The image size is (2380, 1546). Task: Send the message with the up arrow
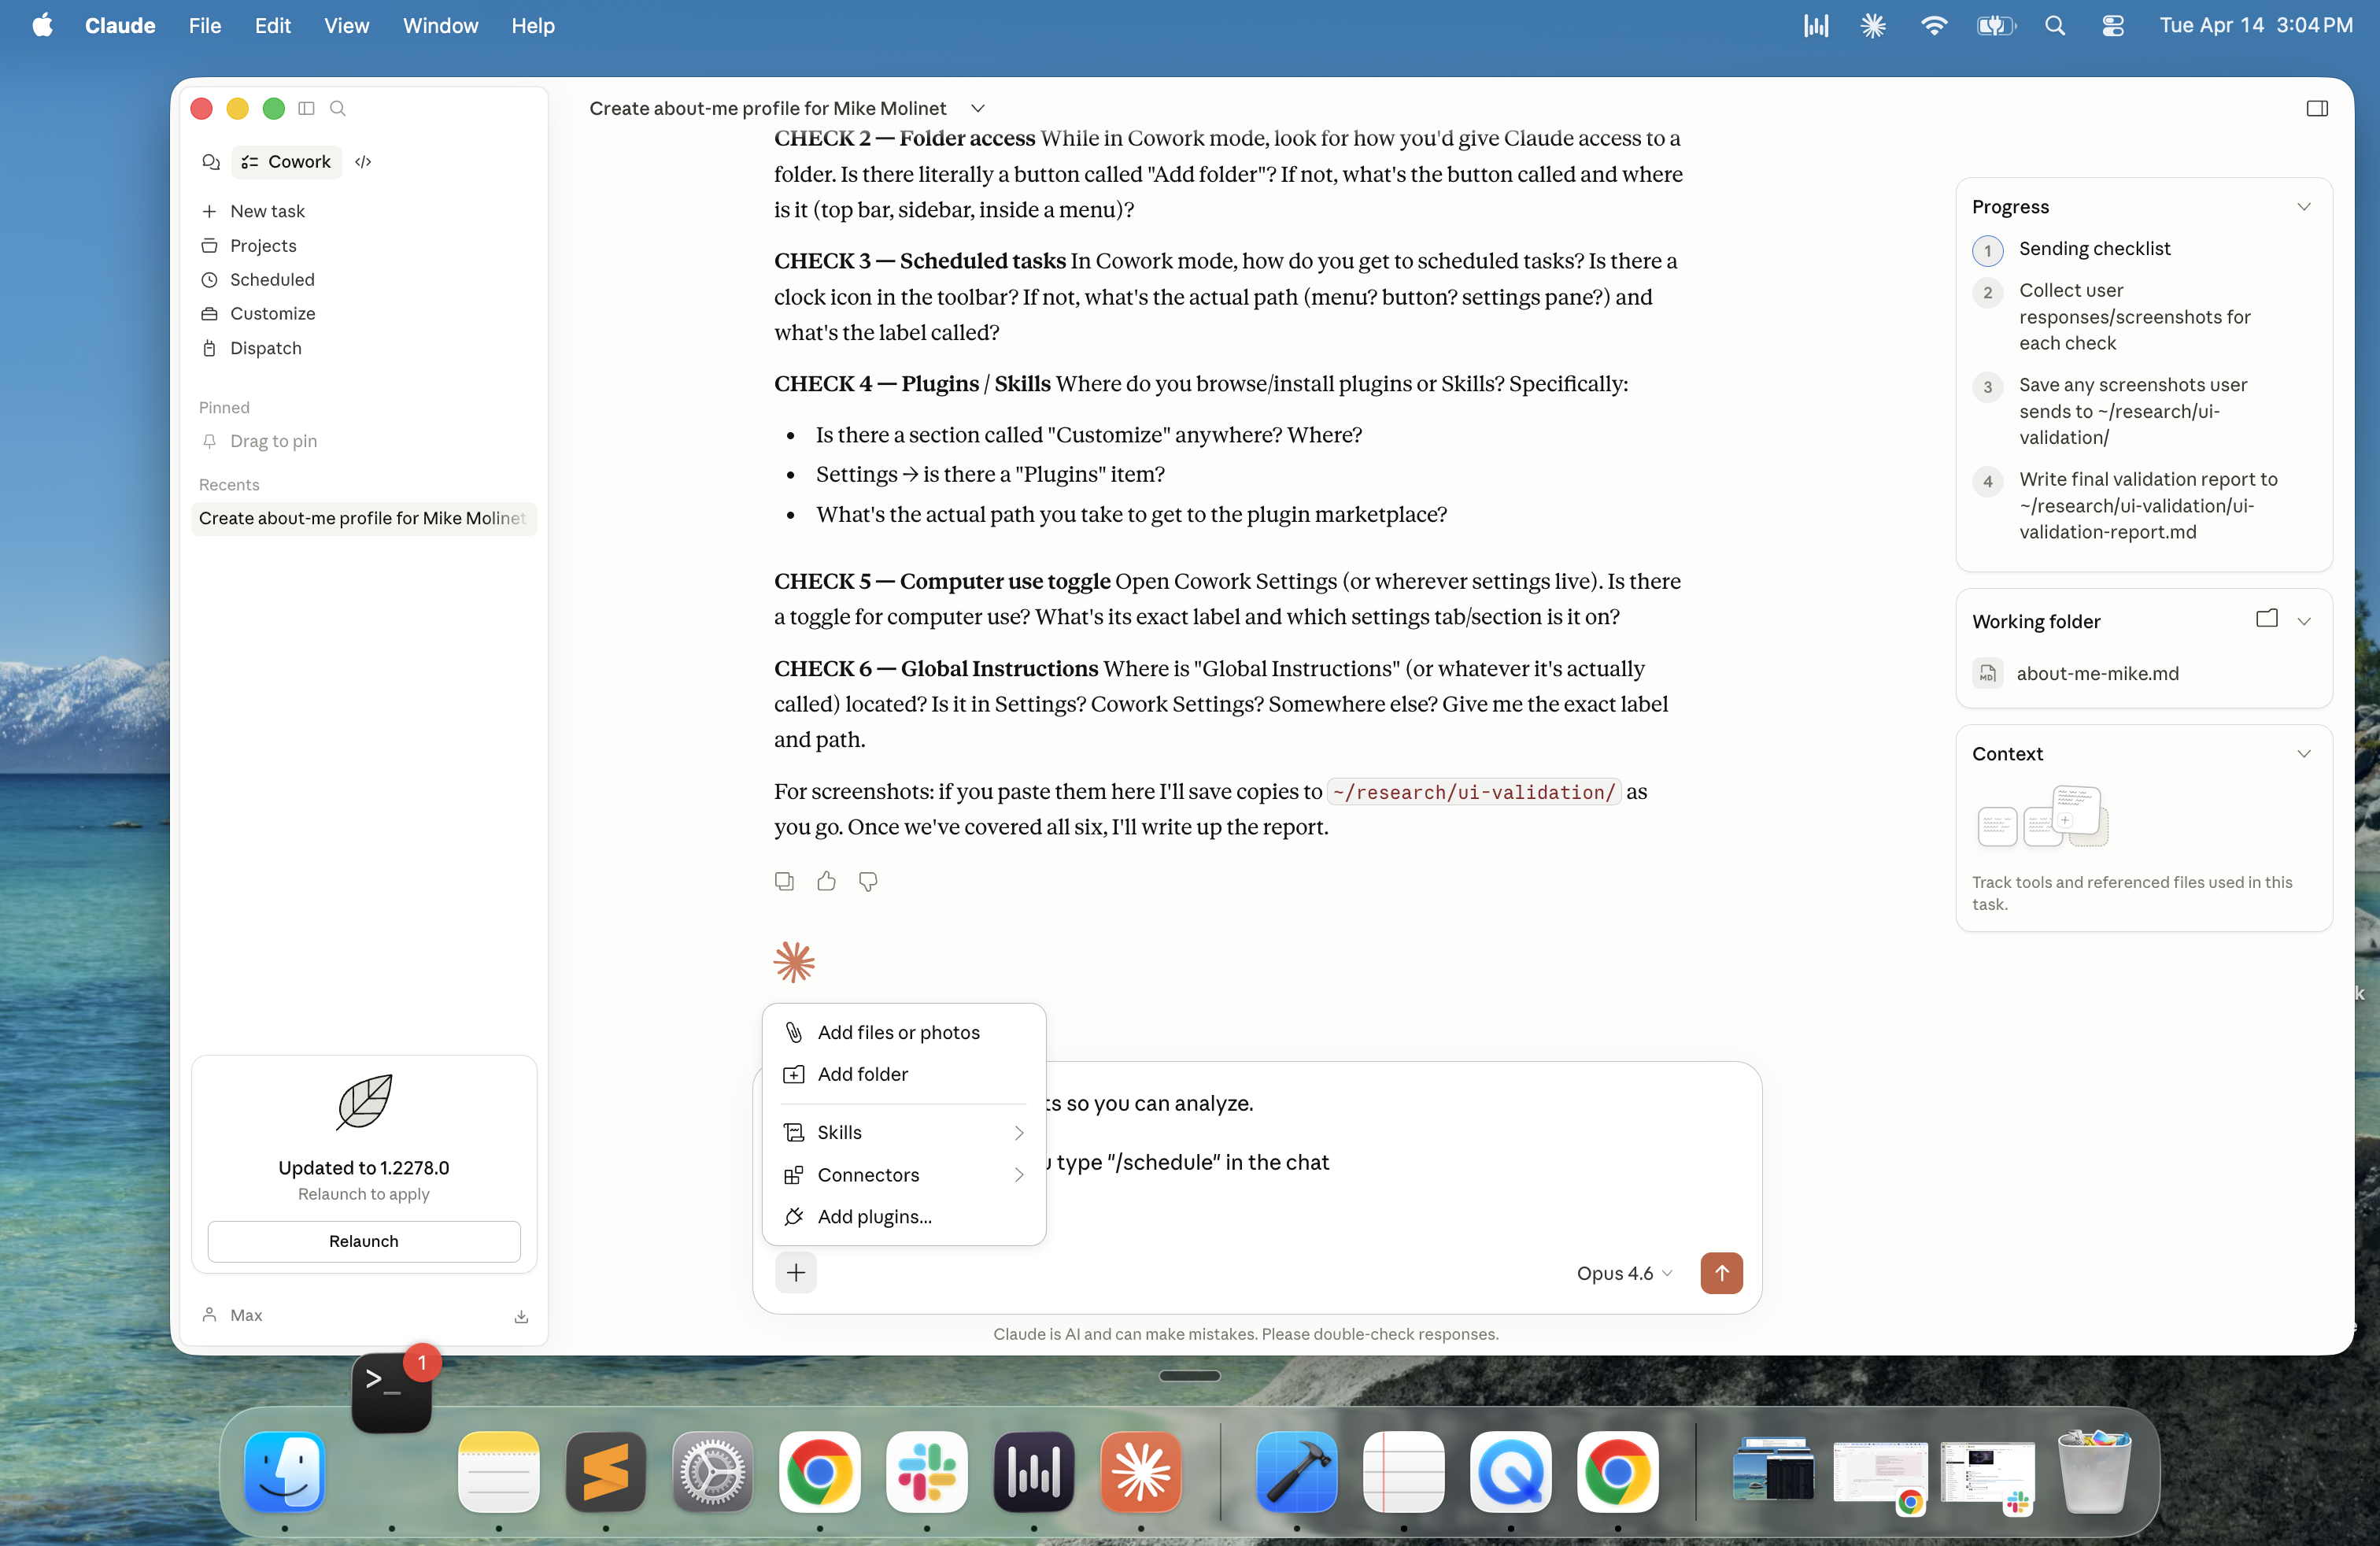pyautogui.click(x=1721, y=1273)
